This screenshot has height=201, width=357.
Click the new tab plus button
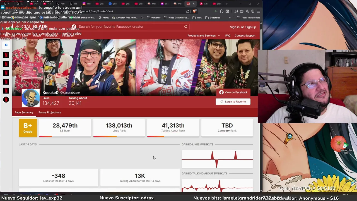(226, 4)
